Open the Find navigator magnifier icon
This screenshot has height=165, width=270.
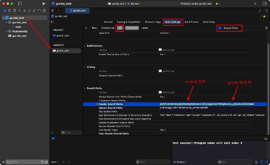pos(20,11)
